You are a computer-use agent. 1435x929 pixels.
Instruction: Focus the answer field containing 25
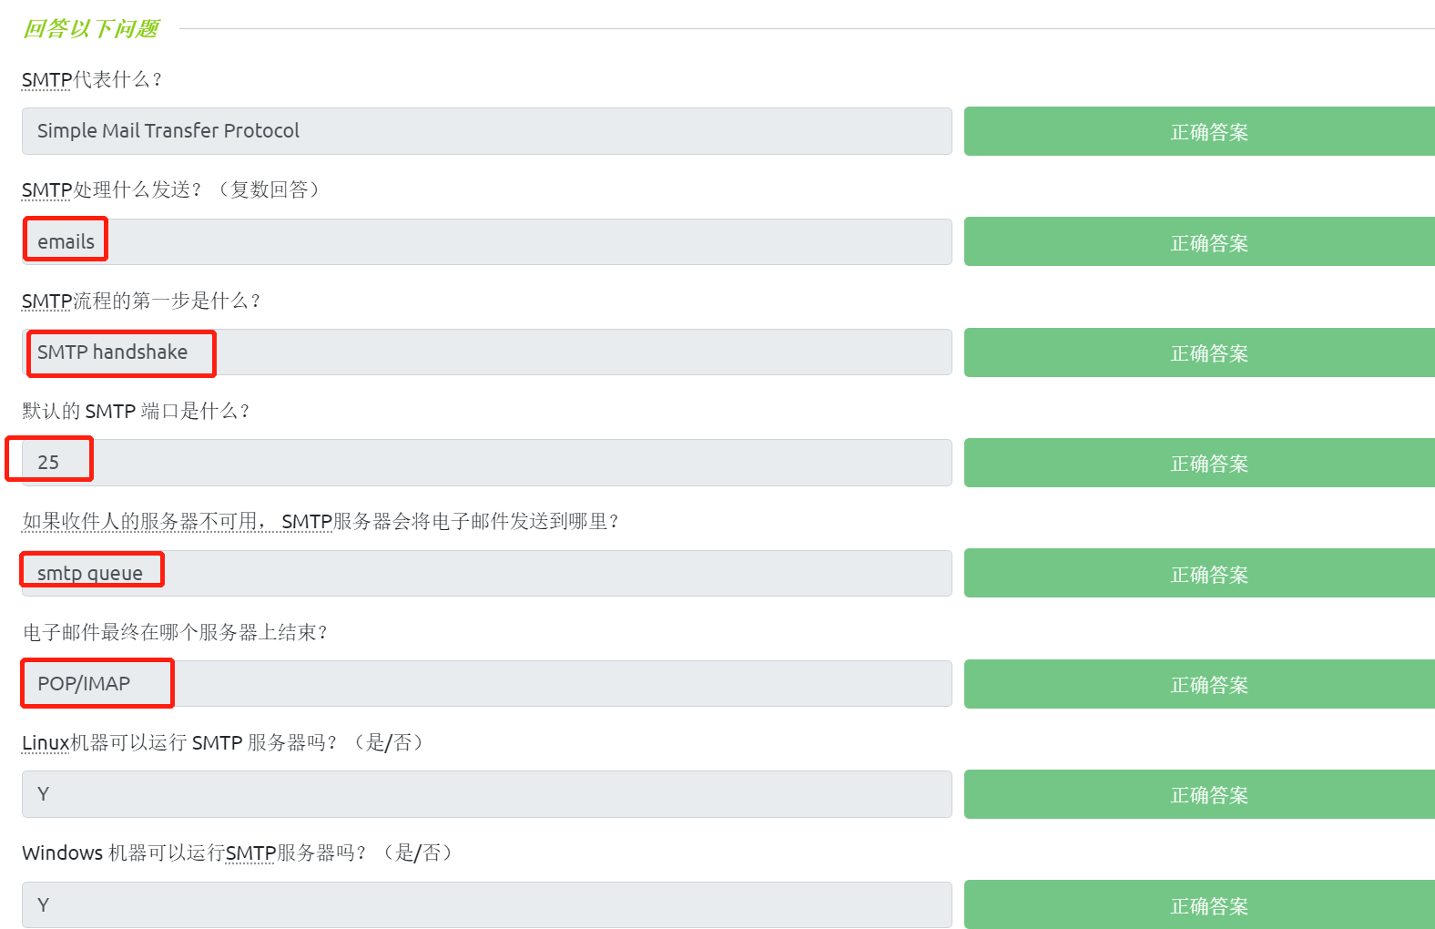pos(487,463)
